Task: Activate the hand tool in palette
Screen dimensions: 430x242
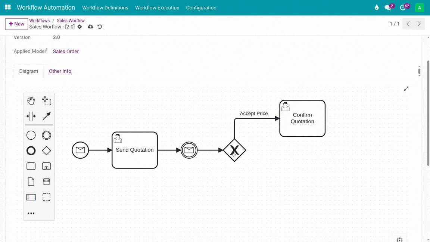Action: coord(31,100)
